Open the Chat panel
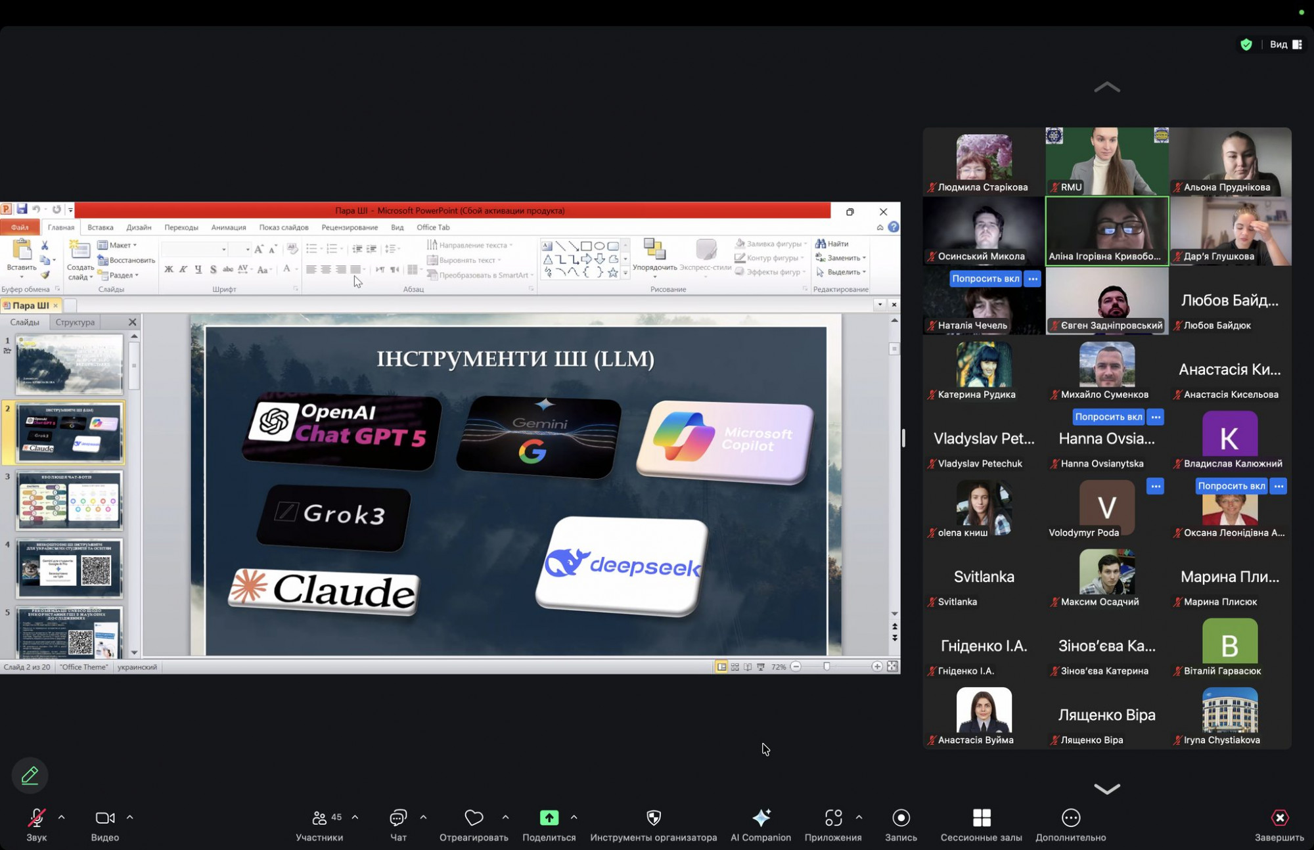The width and height of the screenshot is (1314, 850). click(x=398, y=818)
